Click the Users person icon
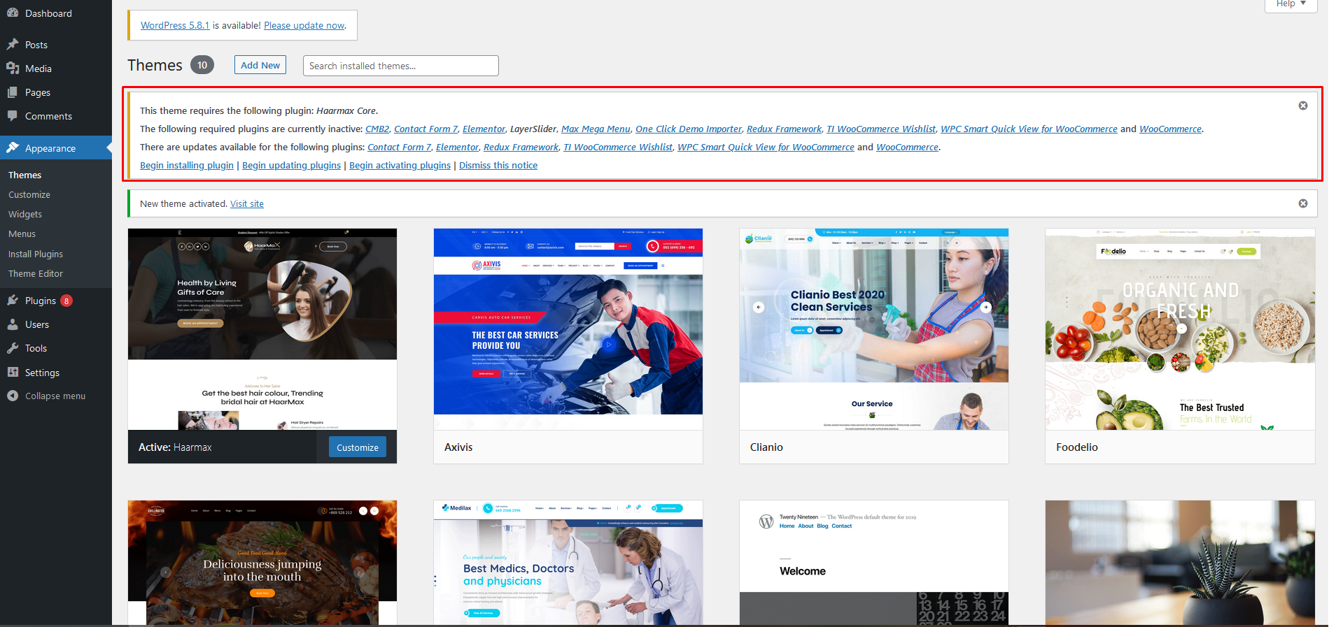This screenshot has height=627, width=1343. [x=13, y=324]
